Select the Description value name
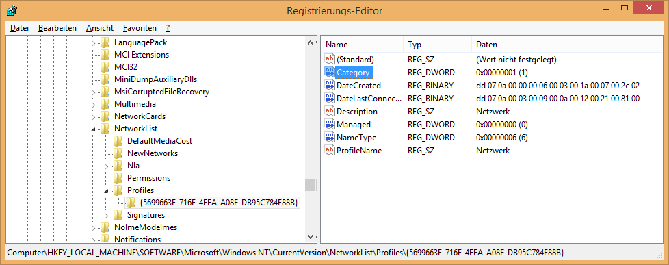This screenshot has width=669, height=265. coord(356,111)
